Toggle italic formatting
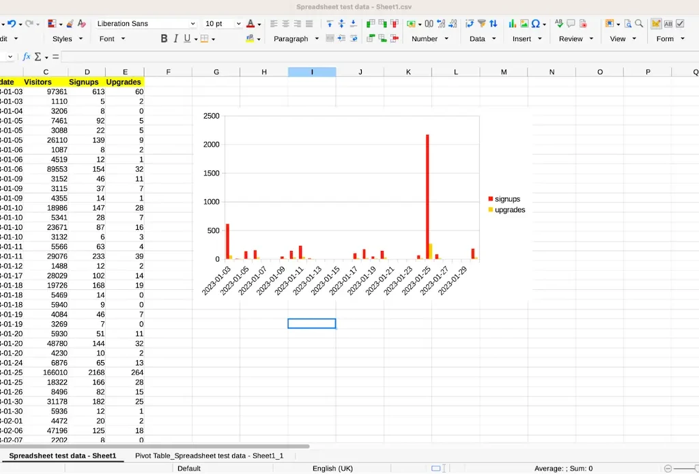This screenshot has height=474, width=699. click(175, 38)
